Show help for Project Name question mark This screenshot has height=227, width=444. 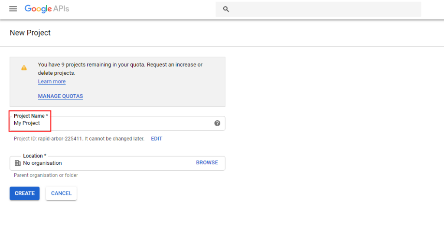point(217,123)
